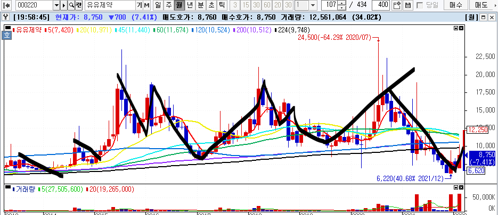Click the 거래량 volume legend label
Screen dimensions: 498x215
pyautogui.click(x=25, y=190)
